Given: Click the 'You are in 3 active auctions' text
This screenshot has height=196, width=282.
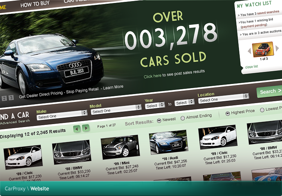Looking at the screenshot, I should (x=261, y=33).
